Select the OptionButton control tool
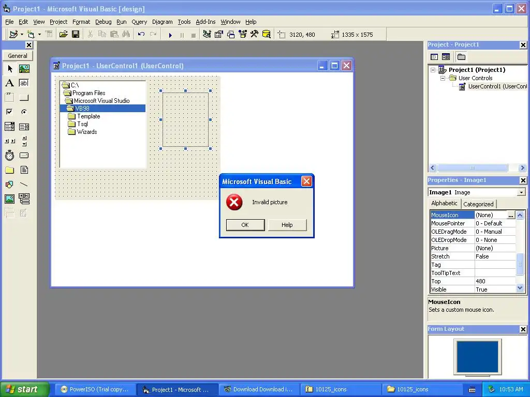 coord(24,112)
